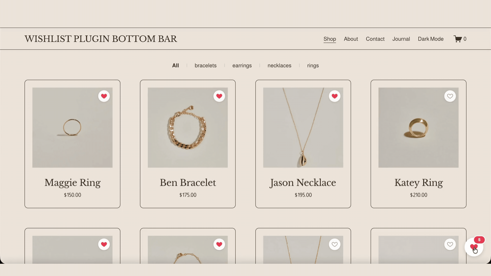Screen dimensions: 491x276
Task: Visit the Journal page
Action: 401,39
